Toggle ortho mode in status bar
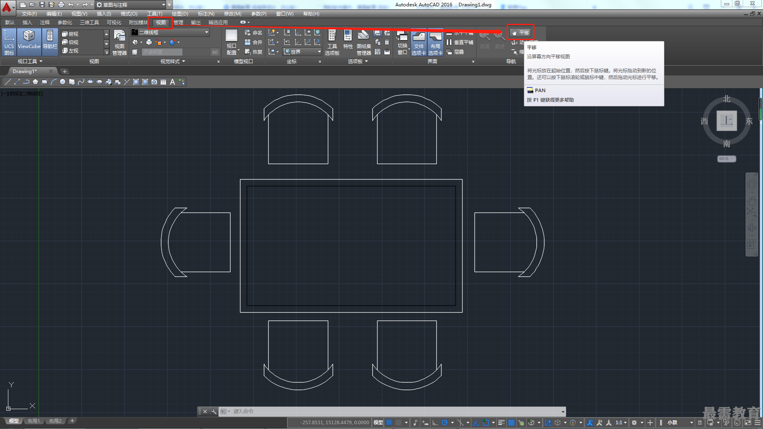763x429 pixels. click(x=435, y=423)
